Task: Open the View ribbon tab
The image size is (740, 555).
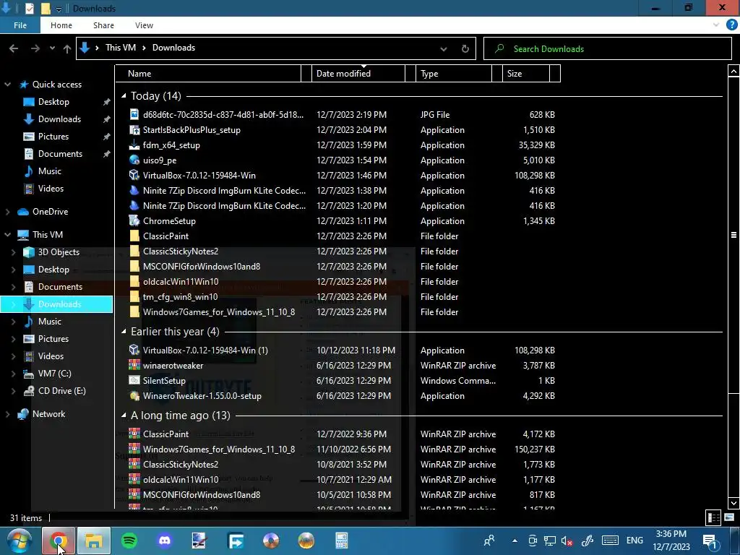Action: pos(144,25)
